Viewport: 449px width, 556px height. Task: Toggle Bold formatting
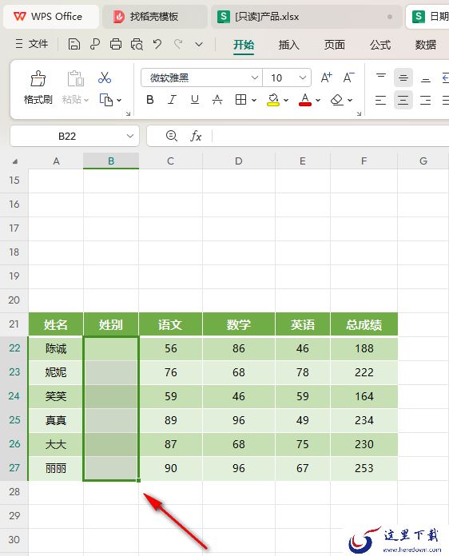point(150,100)
